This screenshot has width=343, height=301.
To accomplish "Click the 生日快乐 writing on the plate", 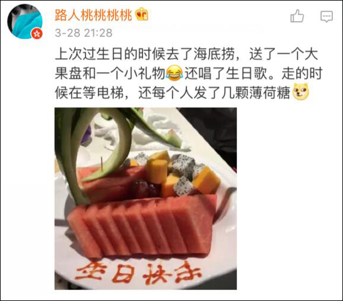I will click(x=138, y=273).
